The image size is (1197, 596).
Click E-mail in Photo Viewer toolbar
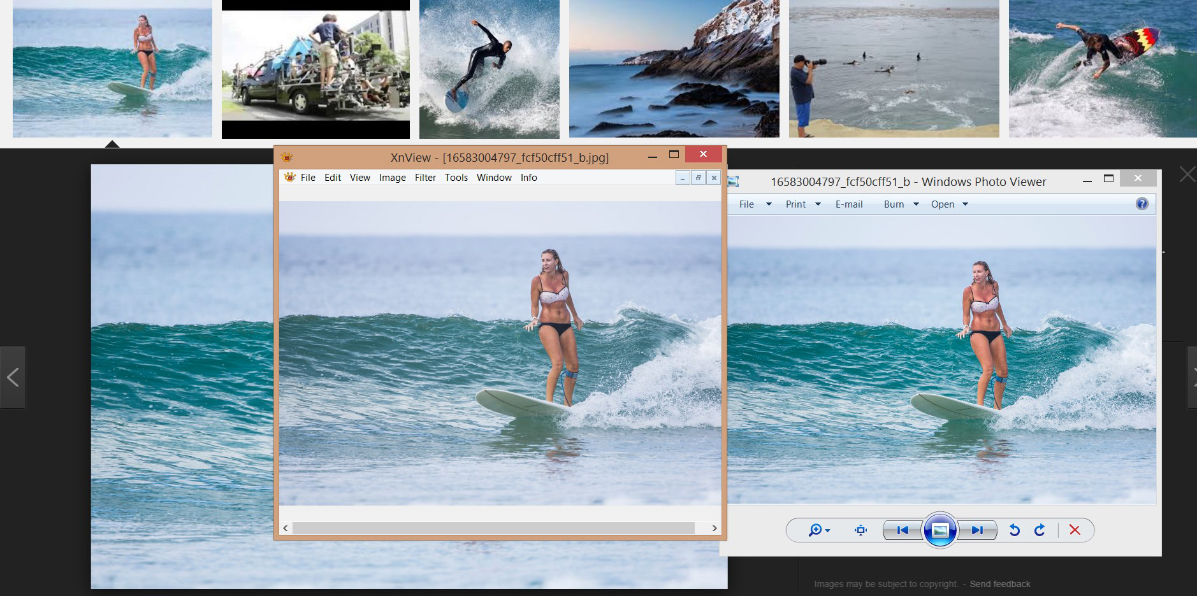[849, 204]
